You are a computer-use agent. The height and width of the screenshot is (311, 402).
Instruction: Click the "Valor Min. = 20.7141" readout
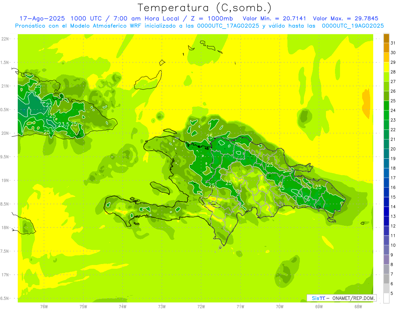[x=274, y=18]
